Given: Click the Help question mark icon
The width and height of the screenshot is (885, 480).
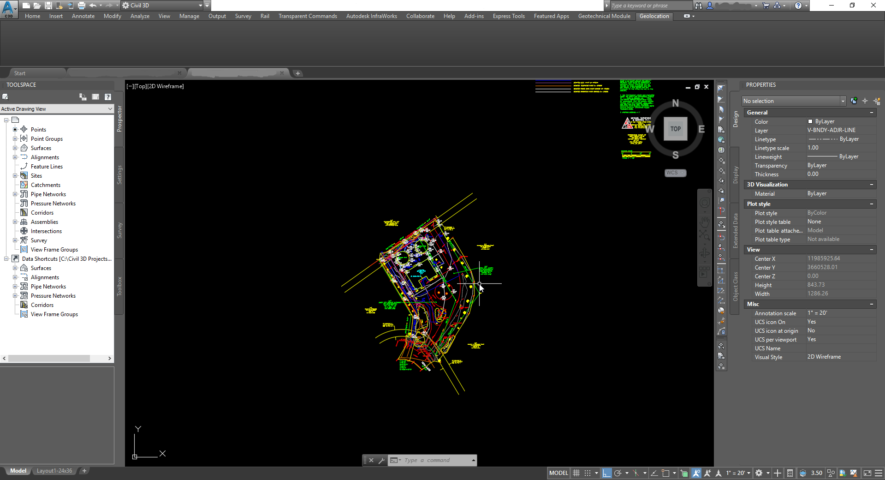Looking at the screenshot, I should click(x=798, y=6).
